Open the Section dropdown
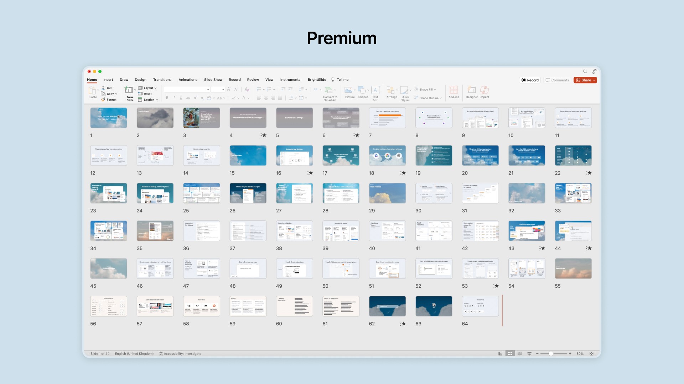Image resolution: width=684 pixels, height=384 pixels. tap(156, 100)
